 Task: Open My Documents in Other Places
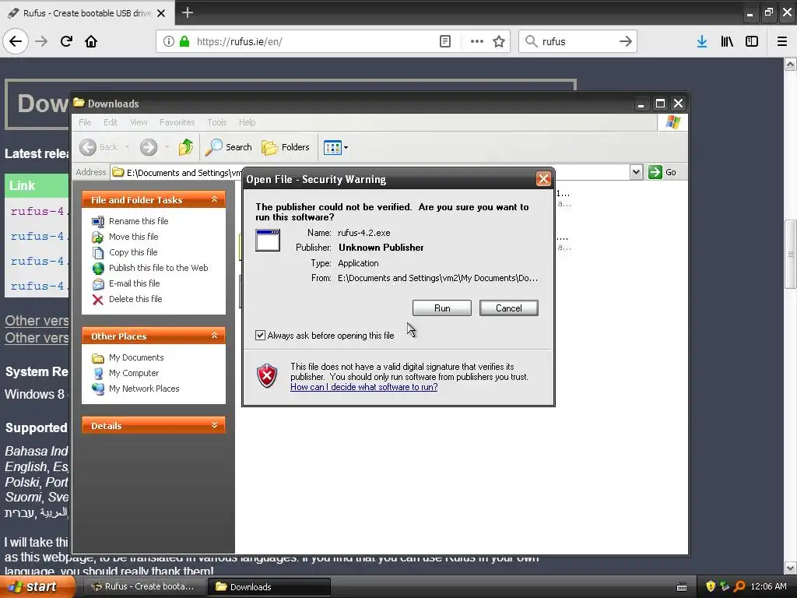coord(128,357)
